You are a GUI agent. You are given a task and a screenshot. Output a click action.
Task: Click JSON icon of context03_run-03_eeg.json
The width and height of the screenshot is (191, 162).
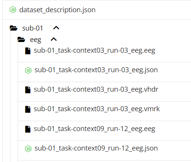point(28,70)
